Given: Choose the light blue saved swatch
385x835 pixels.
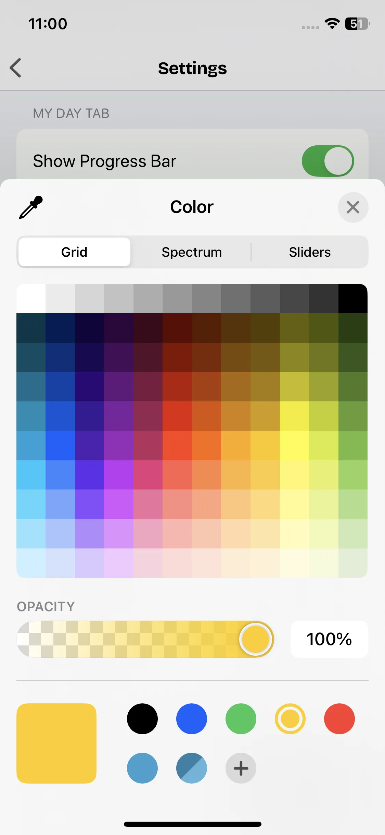Looking at the screenshot, I should [142, 768].
